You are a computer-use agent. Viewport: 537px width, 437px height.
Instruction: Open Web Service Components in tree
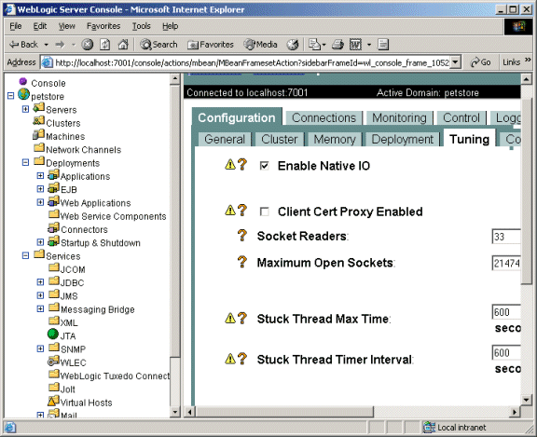(113, 216)
